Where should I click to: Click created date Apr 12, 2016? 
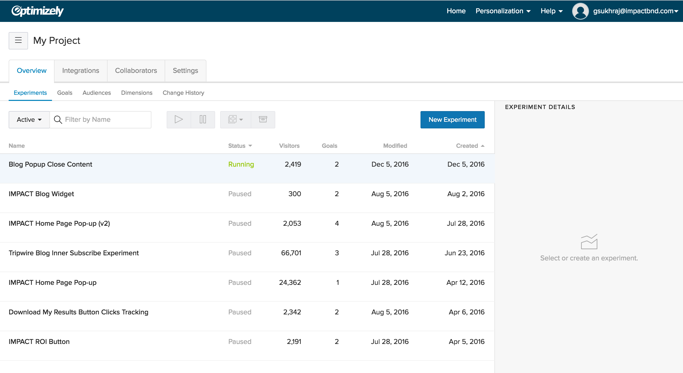pyautogui.click(x=465, y=282)
